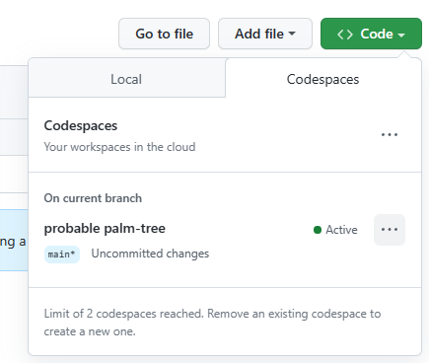Viewport: 429px width, 363px height.
Task: Click the Go to file button
Action: click(x=164, y=34)
